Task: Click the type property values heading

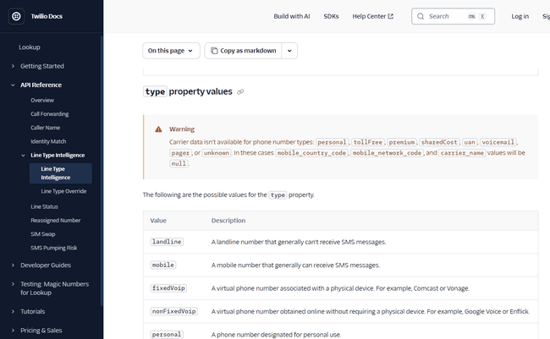Action: (188, 91)
